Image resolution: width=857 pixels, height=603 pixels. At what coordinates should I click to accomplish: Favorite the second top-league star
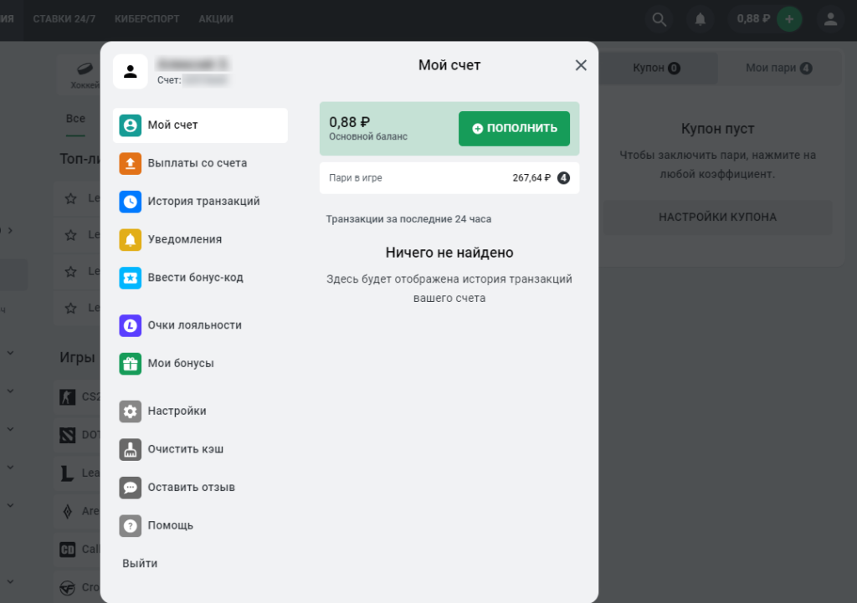pos(70,235)
